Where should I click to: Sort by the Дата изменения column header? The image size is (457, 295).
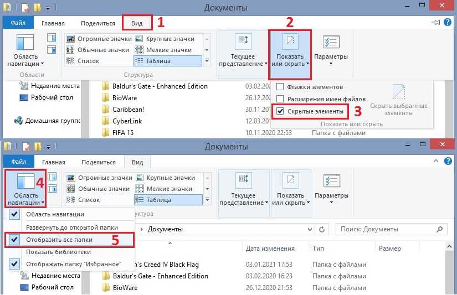pos(270,249)
